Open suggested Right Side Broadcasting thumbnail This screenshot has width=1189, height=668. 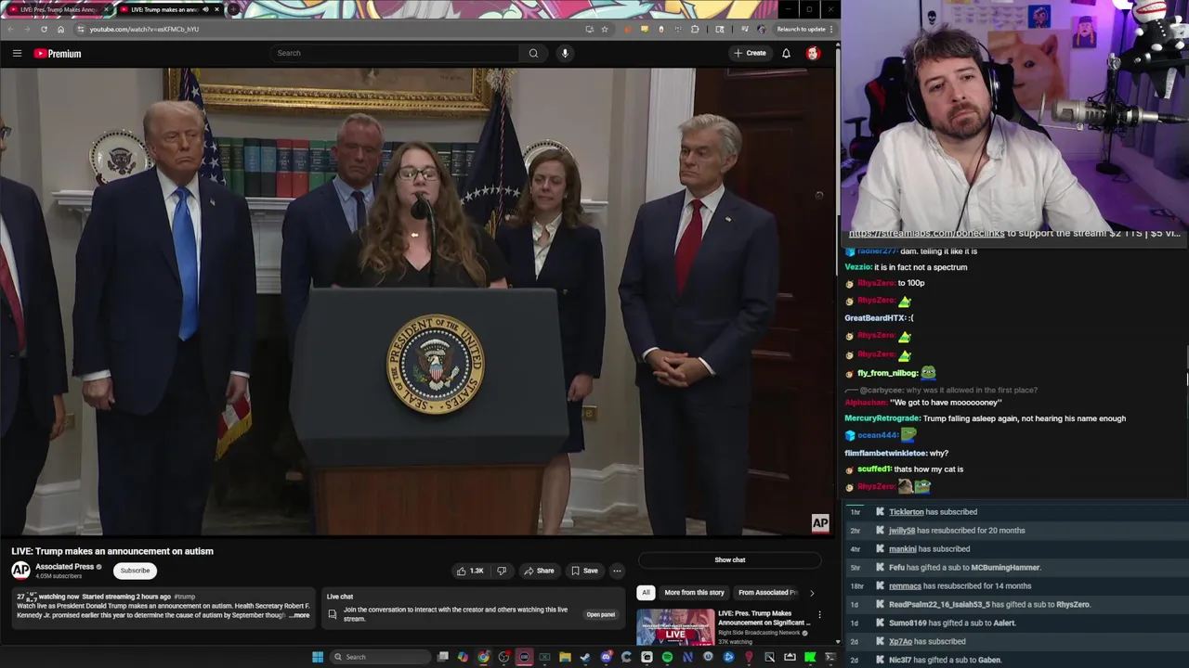click(675, 627)
